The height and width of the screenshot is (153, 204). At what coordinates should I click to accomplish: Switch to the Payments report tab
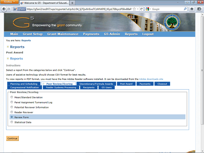[x=145, y=84]
